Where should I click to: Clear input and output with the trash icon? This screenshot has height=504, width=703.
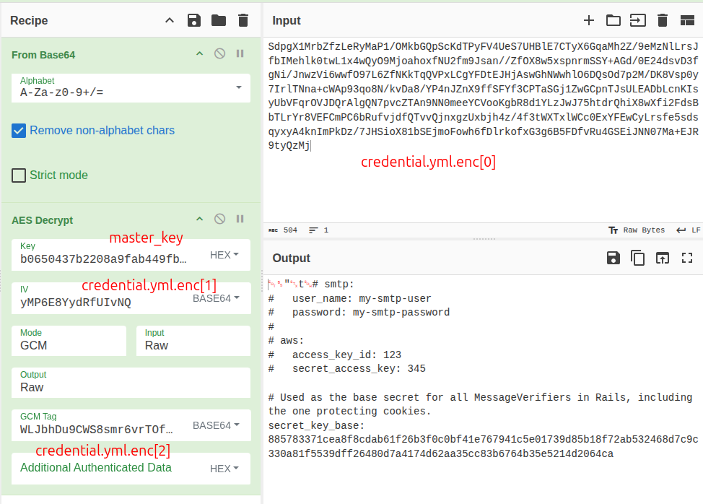coord(662,21)
